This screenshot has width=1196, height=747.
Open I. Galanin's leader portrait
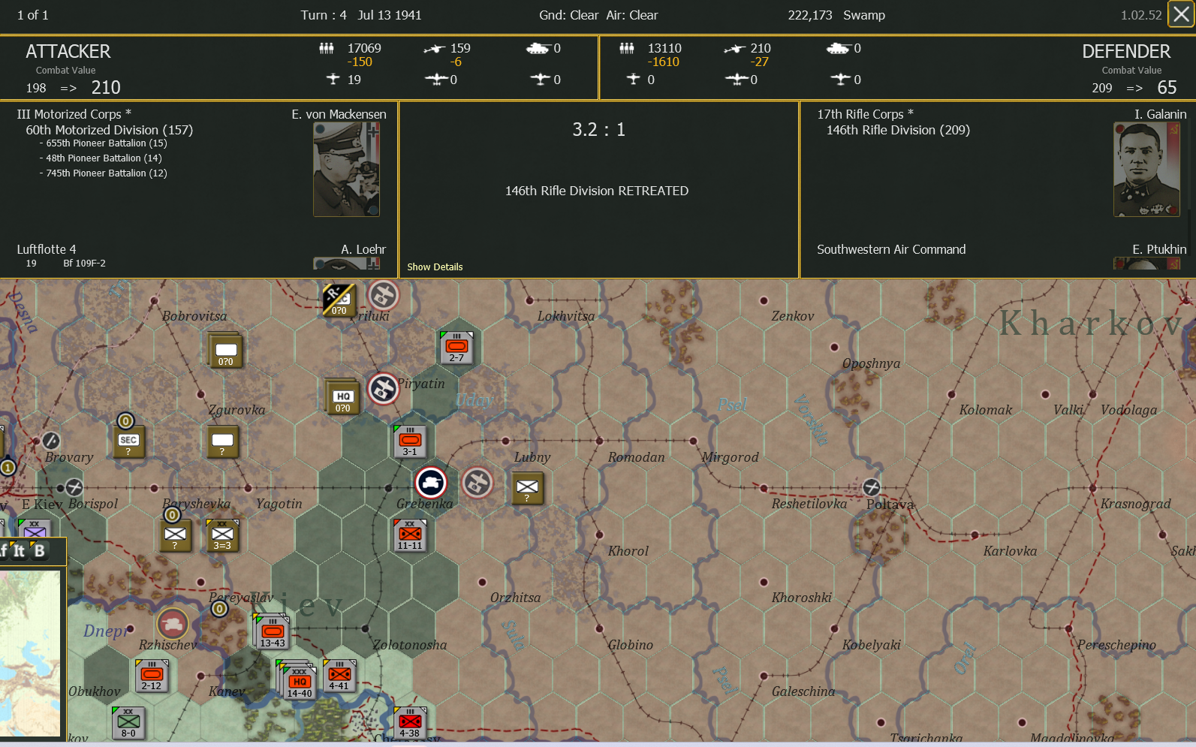click(x=1146, y=170)
